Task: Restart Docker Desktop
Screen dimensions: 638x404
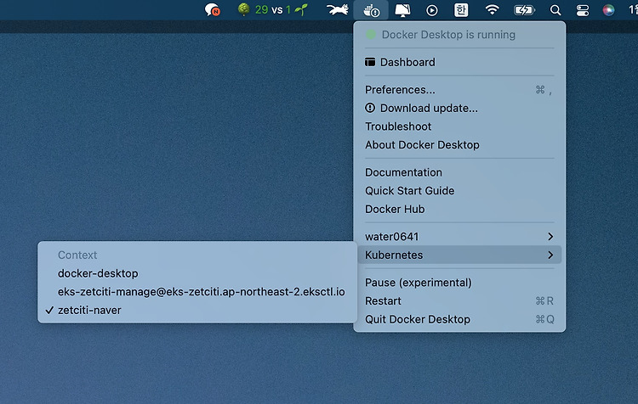Action: click(459, 300)
